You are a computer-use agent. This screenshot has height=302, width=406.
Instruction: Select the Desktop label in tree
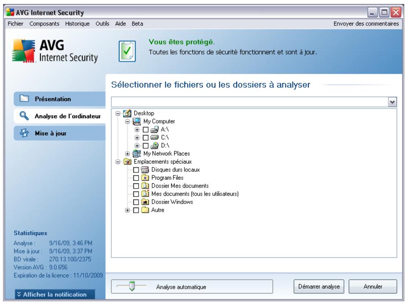(144, 113)
